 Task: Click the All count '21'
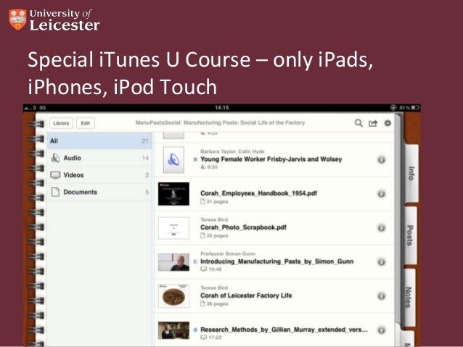[144, 141]
